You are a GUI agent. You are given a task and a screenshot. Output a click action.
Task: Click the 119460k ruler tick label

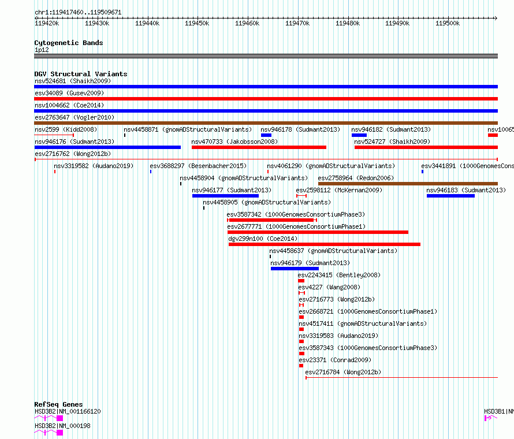point(247,23)
